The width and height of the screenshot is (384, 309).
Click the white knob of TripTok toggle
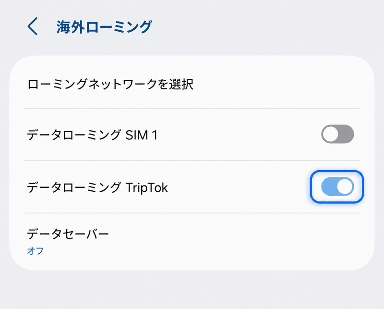click(x=345, y=186)
